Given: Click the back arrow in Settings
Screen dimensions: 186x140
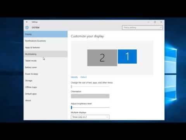Looking at the screenshot, I should [x=27, y=22].
